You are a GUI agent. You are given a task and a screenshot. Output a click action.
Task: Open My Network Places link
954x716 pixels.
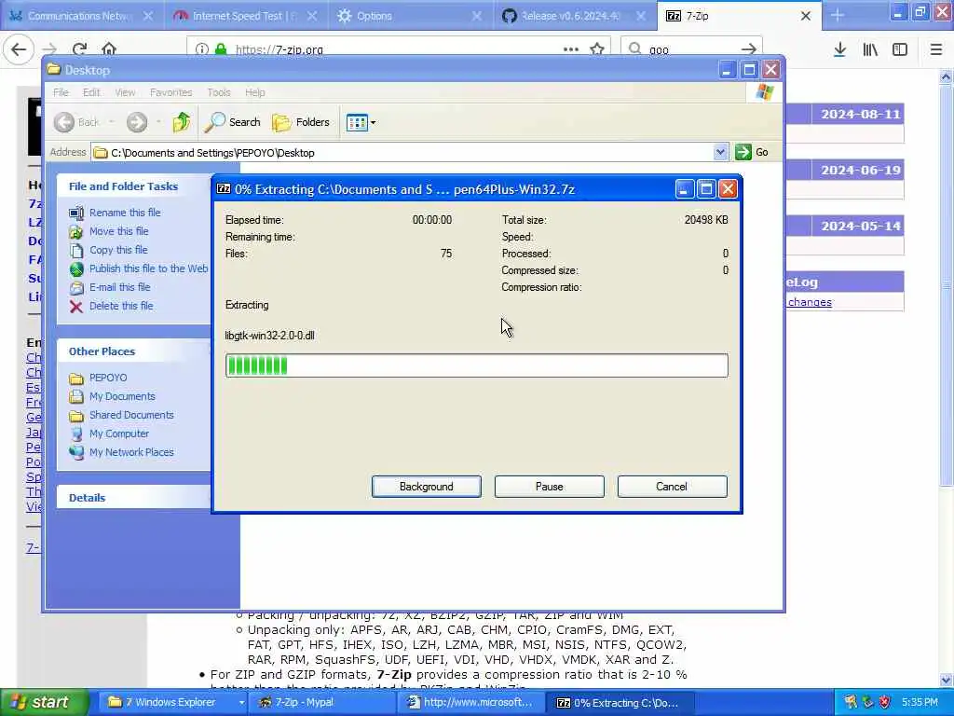click(x=131, y=452)
